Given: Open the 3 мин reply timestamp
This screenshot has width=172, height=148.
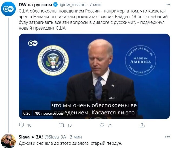Looking at the screenshot, I should 76,137.
